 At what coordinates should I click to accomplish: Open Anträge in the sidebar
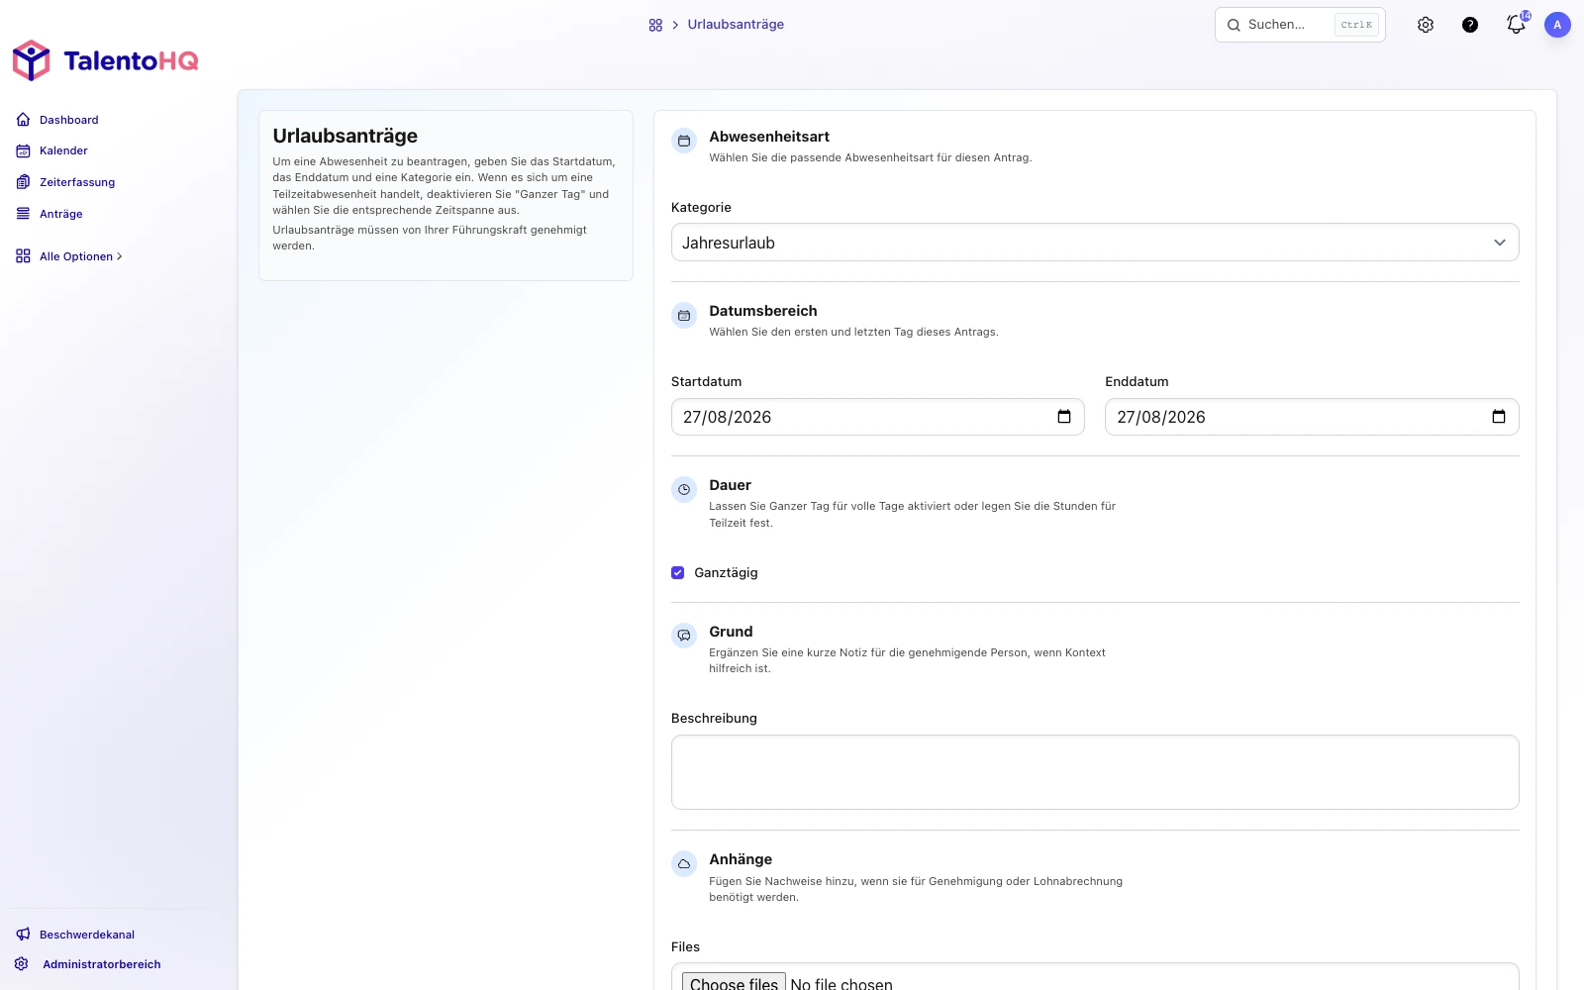pos(61,214)
